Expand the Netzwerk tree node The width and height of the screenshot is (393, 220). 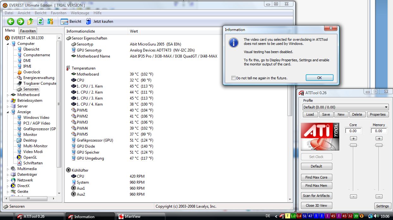pos(8,180)
